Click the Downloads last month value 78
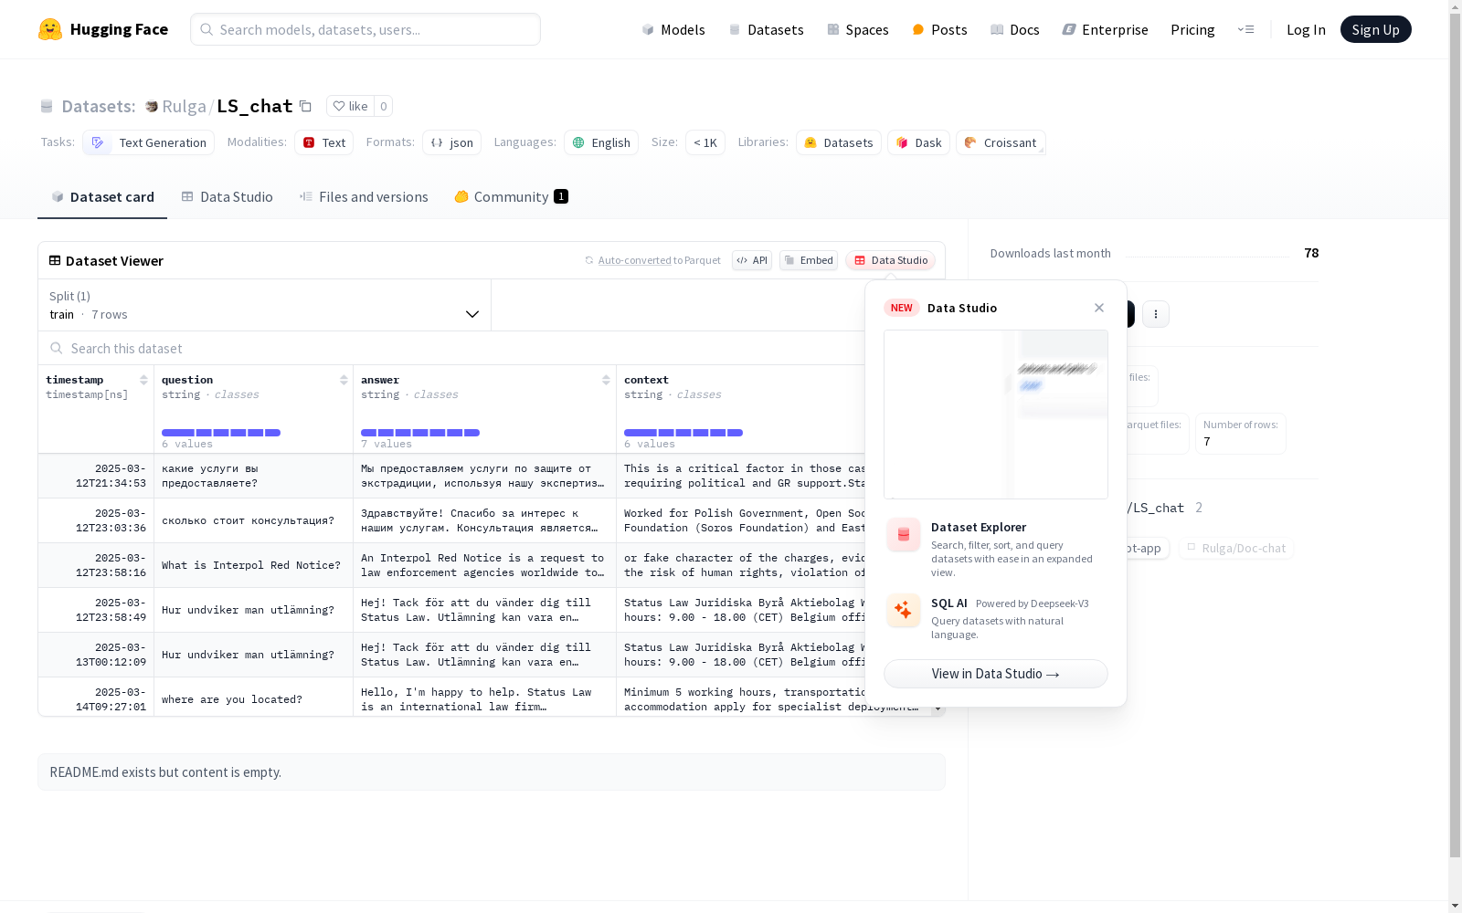 (1311, 253)
